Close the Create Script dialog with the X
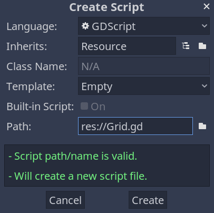214x213 pixels. tap(207, 7)
